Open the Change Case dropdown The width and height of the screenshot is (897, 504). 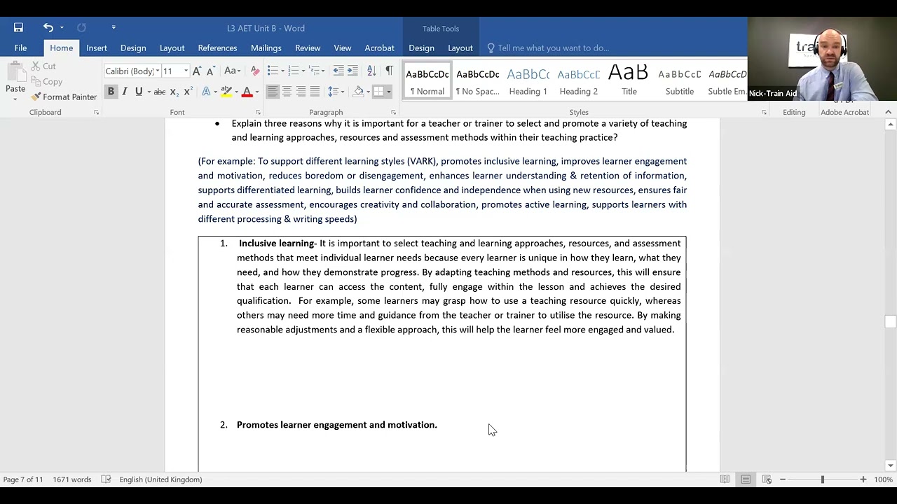(x=232, y=71)
